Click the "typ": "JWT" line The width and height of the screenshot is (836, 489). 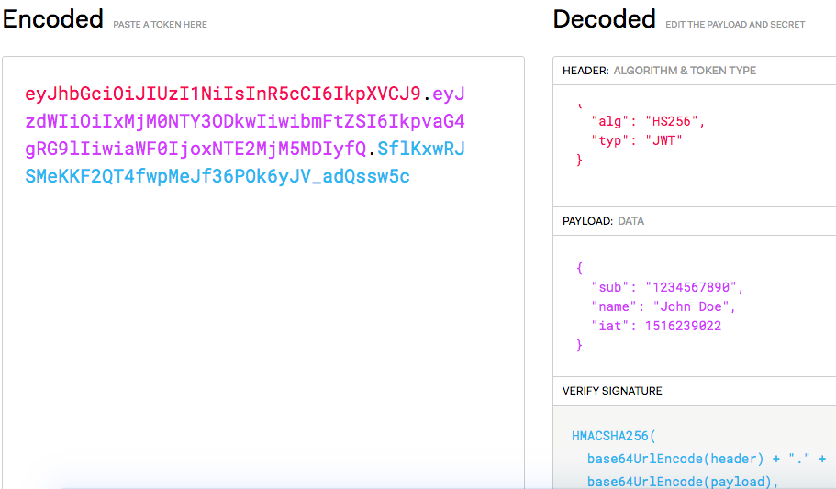click(637, 140)
